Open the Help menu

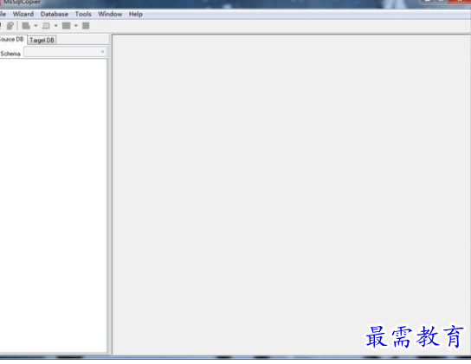click(136, 14)
